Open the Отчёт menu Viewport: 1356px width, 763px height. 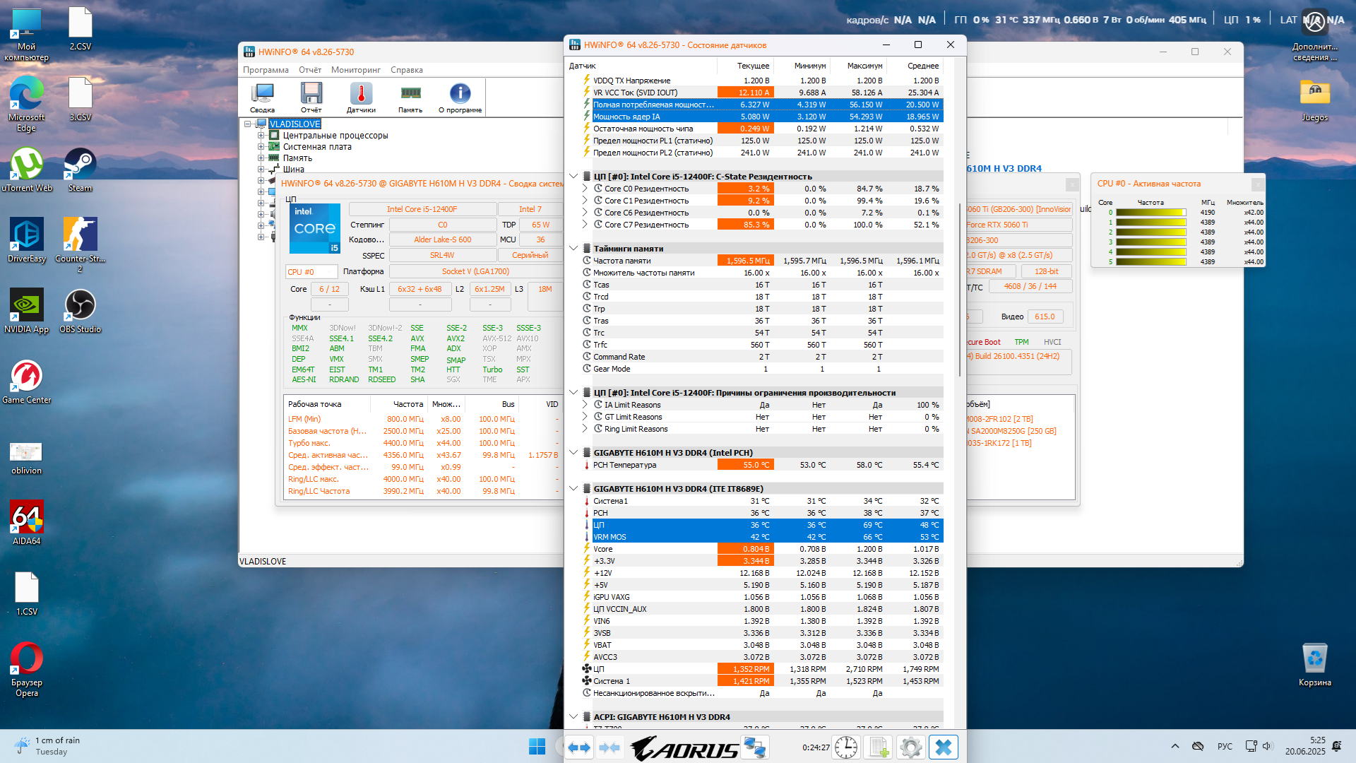coord(310,70)
